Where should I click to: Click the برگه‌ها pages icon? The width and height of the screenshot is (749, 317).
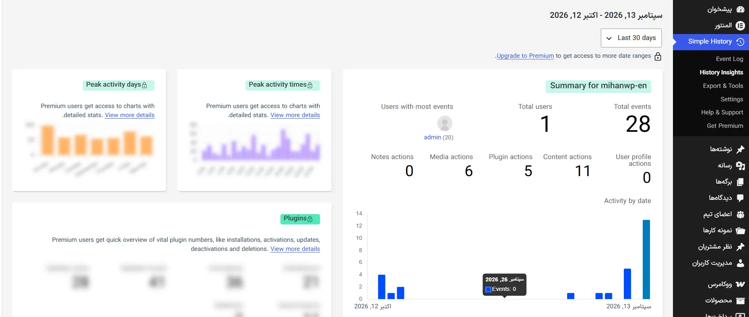pyautogui.click(x=740, y=182)
